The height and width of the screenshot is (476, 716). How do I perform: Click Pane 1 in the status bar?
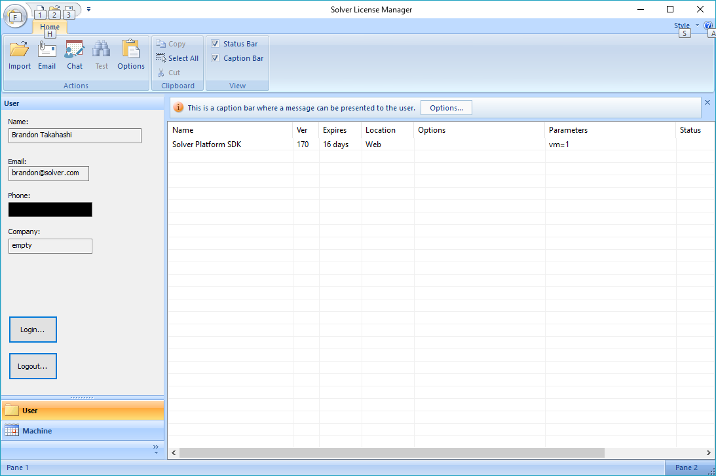point(17,467)
